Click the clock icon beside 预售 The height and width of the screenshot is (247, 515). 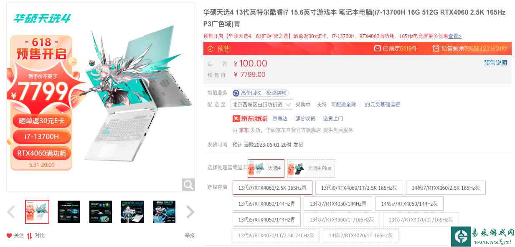tap(211, 48)
